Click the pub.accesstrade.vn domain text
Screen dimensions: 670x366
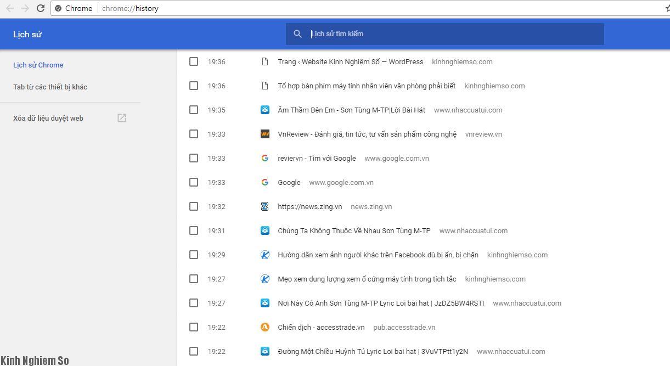pyautogui.click(x=404, y=327)
